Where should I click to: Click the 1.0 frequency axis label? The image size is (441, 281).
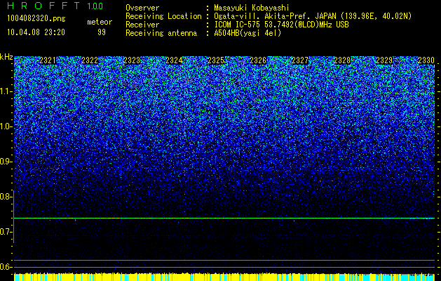click(x=6, y=126)
